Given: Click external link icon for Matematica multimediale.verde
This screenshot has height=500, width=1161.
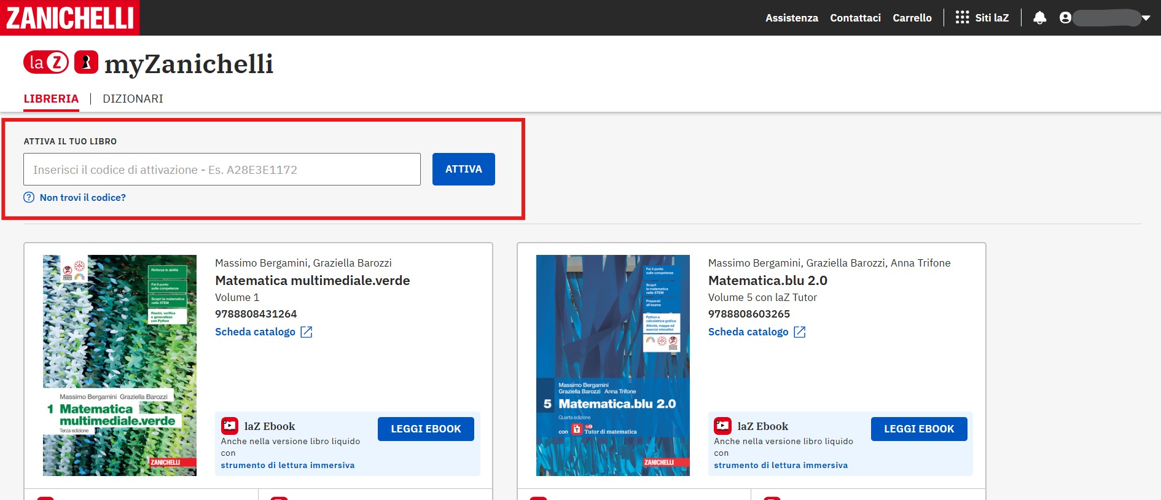Looking at the screenshot, I should pos(306,332).
